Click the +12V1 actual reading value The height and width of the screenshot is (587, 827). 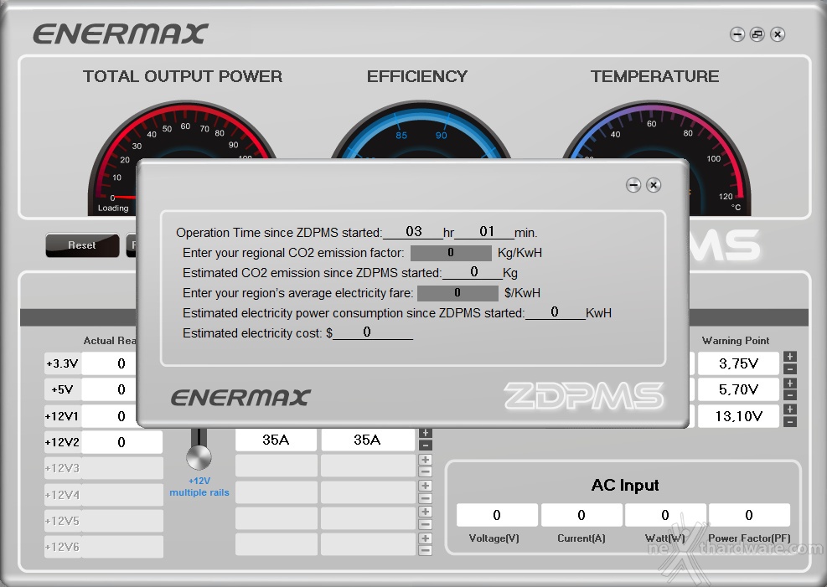110,416
